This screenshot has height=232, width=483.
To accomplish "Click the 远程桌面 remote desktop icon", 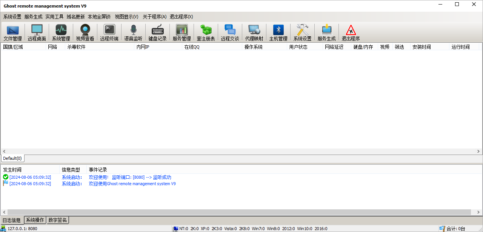I will [37, 32].
